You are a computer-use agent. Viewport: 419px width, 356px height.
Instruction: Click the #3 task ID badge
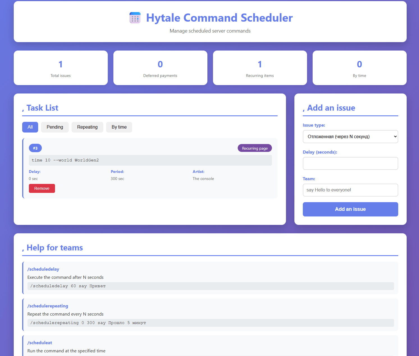pyautogui.click(x=35, y=148)
